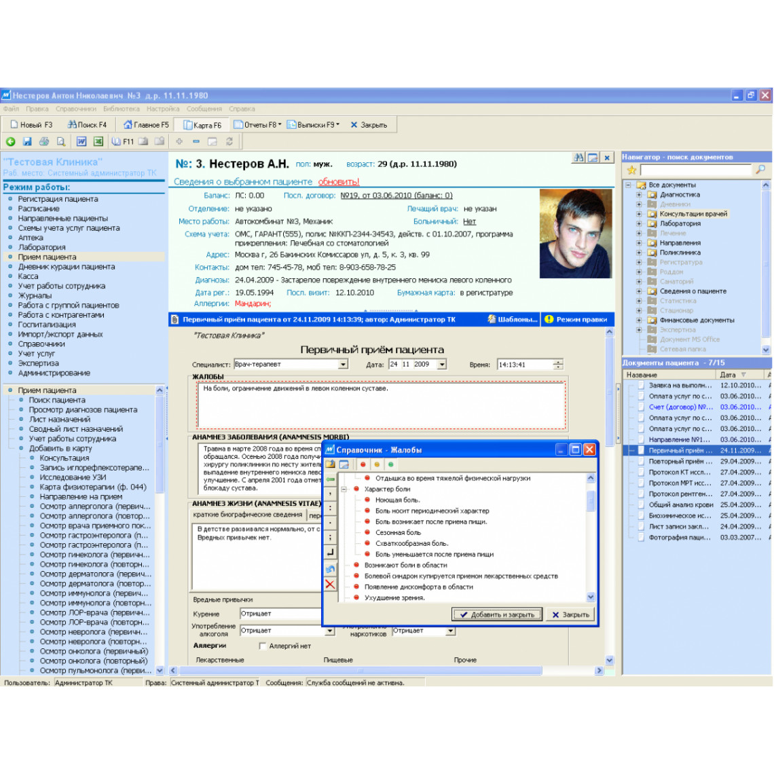Viewport: 774px width, 774px height.
Task: Select 'Лаборатория' in the work mode list
Action: click(41, 247)
